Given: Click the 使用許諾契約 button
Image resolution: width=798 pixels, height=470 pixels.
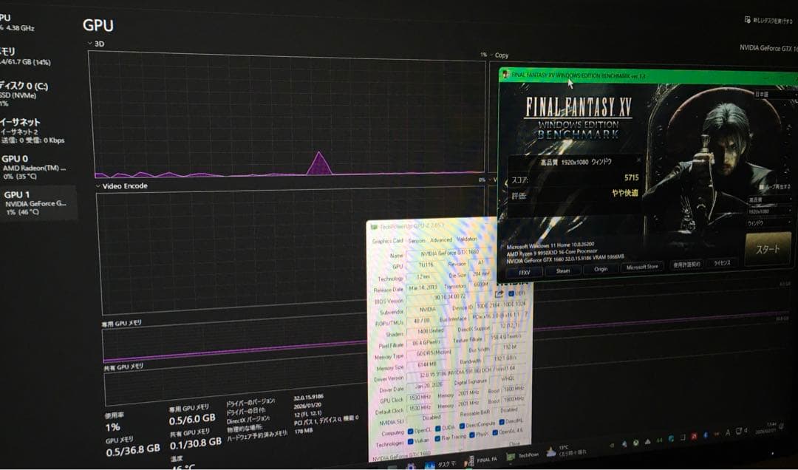Looking at the screenshot, I should tap(686, 265).
